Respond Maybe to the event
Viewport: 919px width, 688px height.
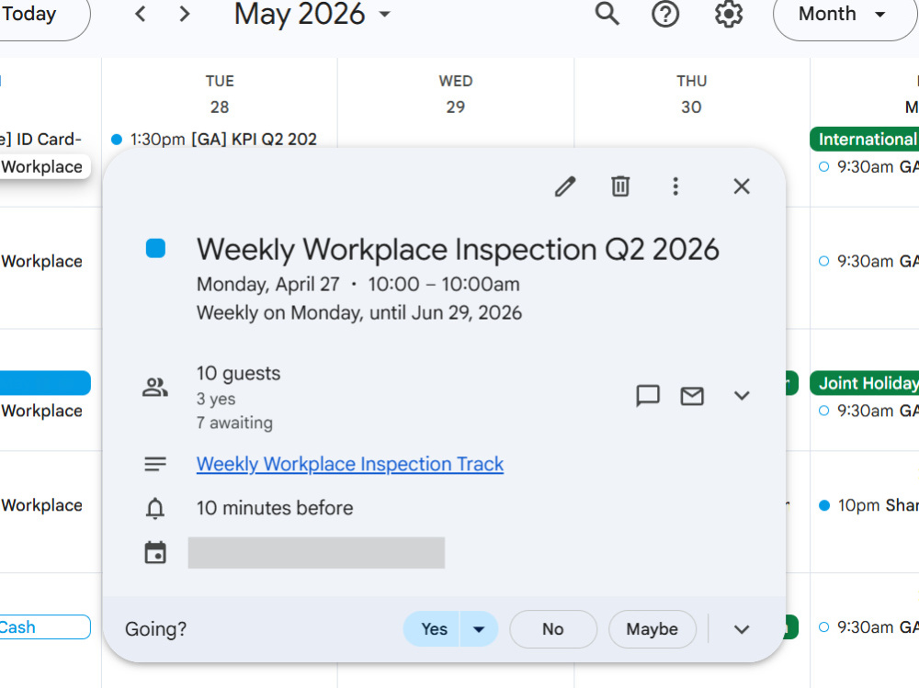[652, 629]
